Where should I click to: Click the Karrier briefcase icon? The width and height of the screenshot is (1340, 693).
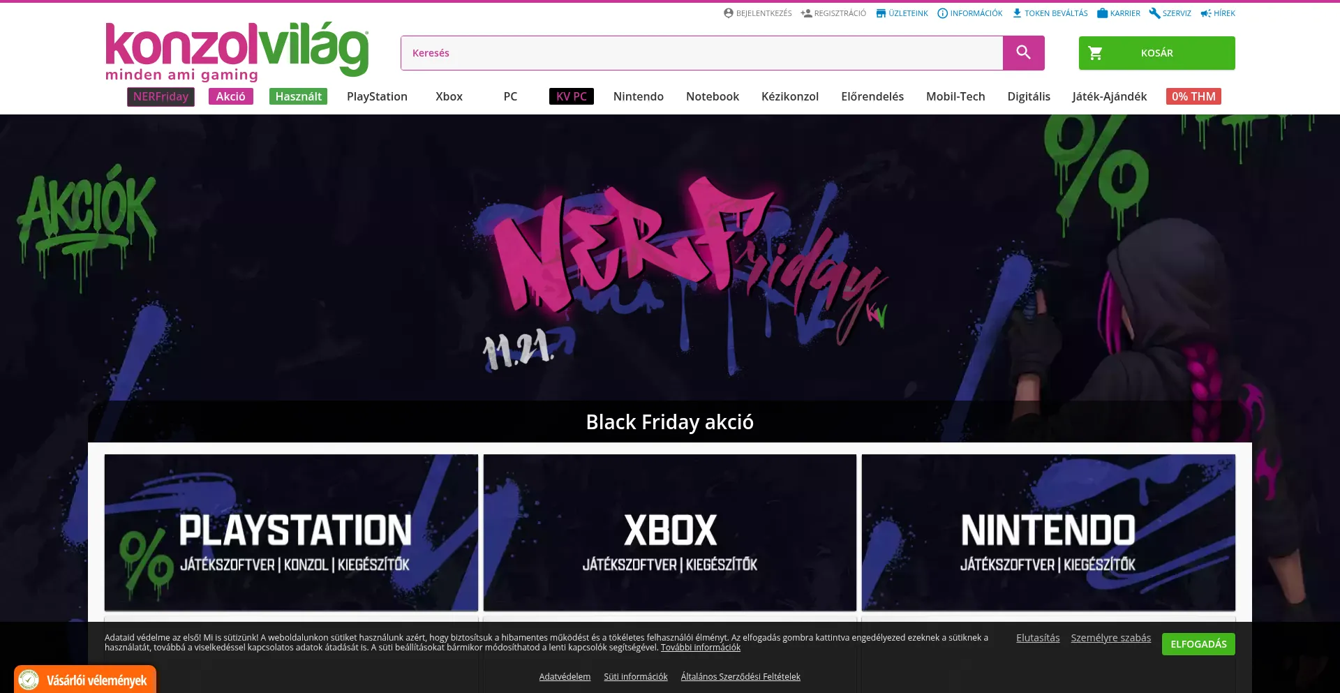[1102, 13]
